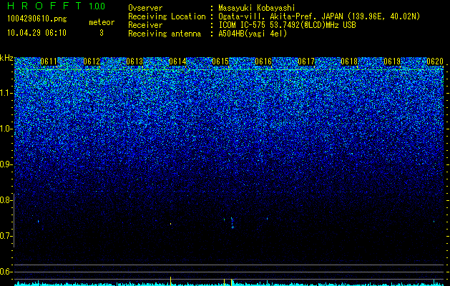Image resolution: width=450 pixels, height=286 pixels.
Task: Click the meteor echo streak after 0615
Action: pyautogui.click(x=233, y=223)
